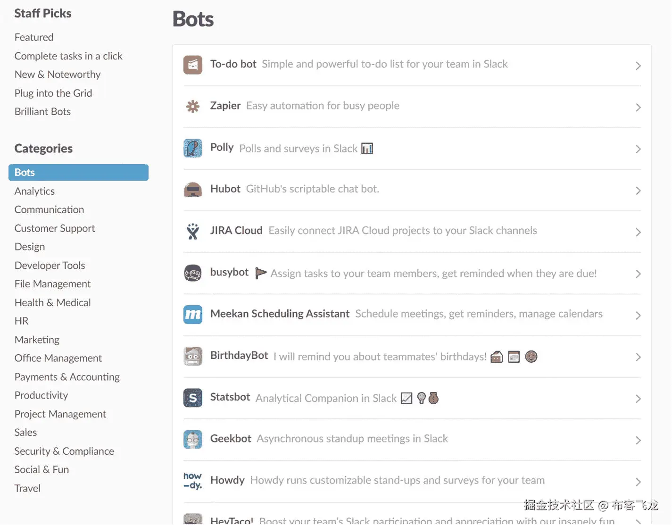Screen dimensions: 672x525
Task: Open Payments & Accounting category
Action: pos(67,377)
